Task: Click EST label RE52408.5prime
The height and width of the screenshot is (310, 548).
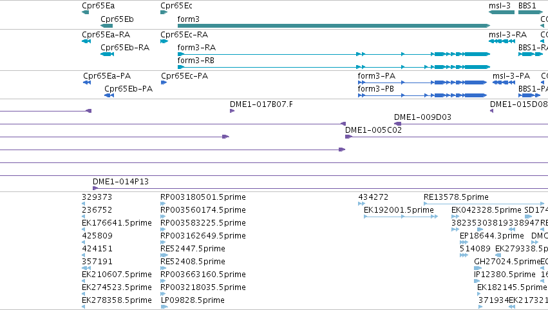Action: pos(193,262)
